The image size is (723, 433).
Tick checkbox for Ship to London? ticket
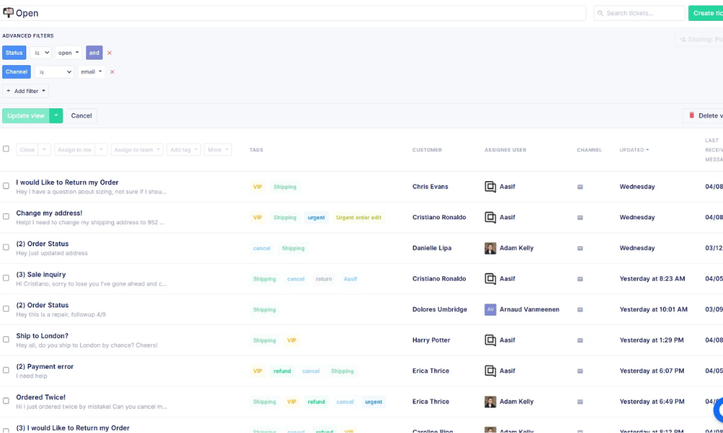pos(6,339)
